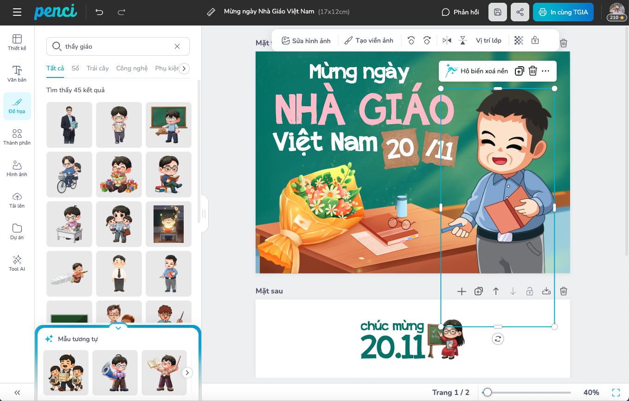This screenshot has width=629, height=401.
Task: Collapse the Mẫu tương tự panel
Action: 118,328
